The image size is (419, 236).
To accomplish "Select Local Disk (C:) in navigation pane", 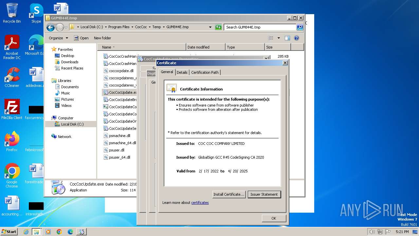I will (72, 124).
